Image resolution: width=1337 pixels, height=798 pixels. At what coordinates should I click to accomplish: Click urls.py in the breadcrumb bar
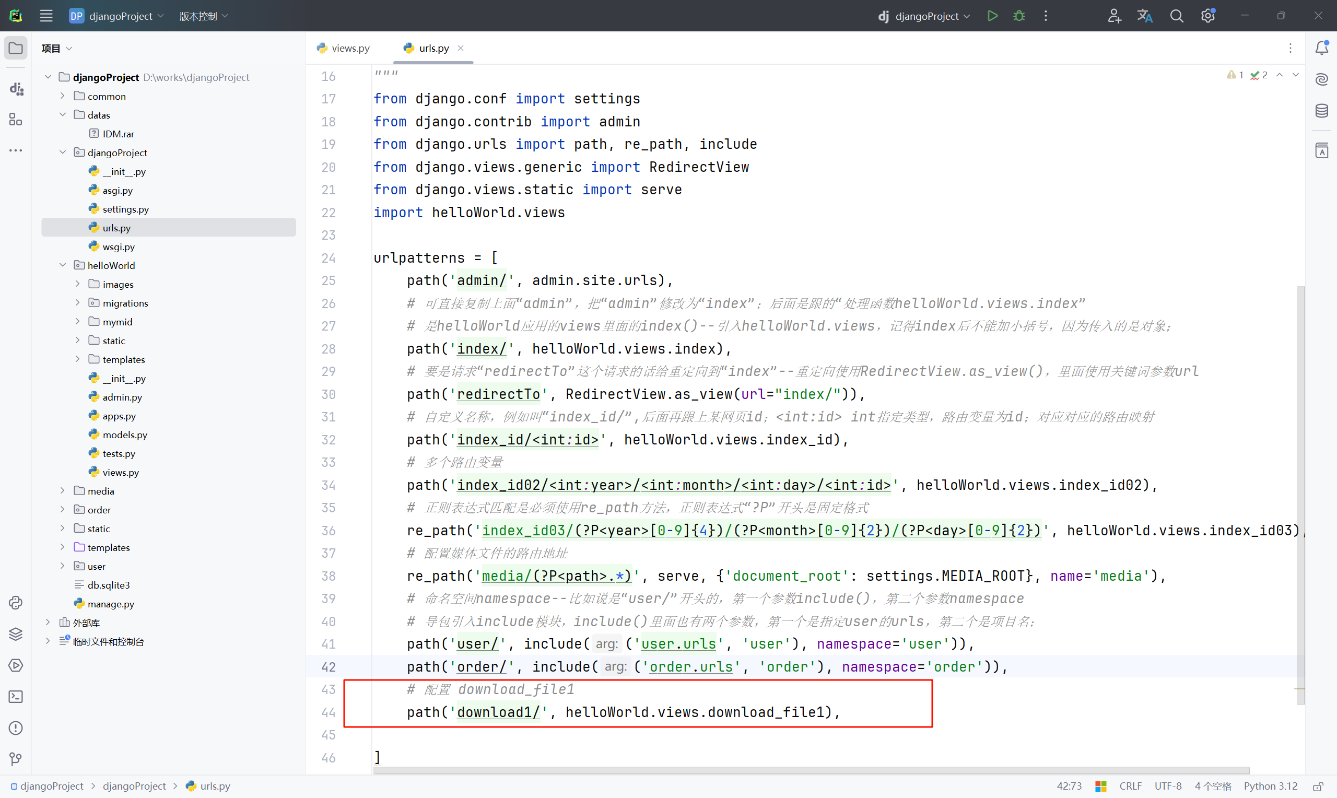coord(208,786)
